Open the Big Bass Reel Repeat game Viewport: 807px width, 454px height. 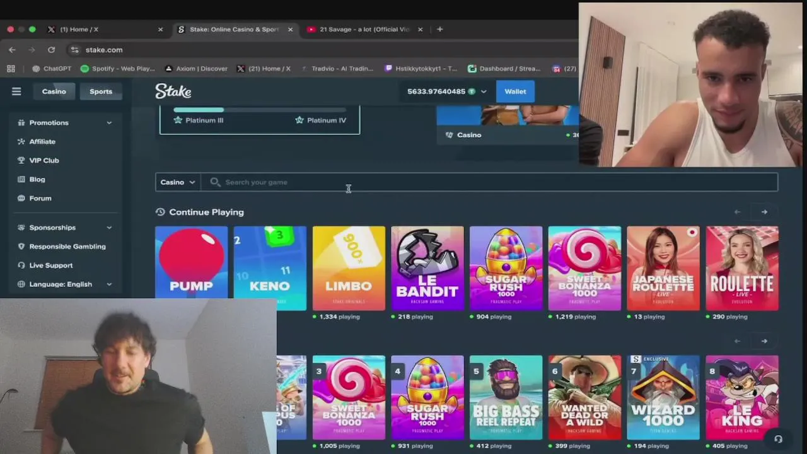tap(506, 398)
